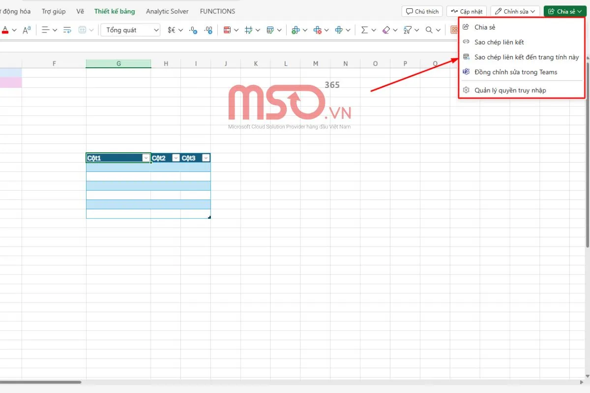Click the find magnifier icon
Viewport: 590px width, 393px height.
click(429, 30)
